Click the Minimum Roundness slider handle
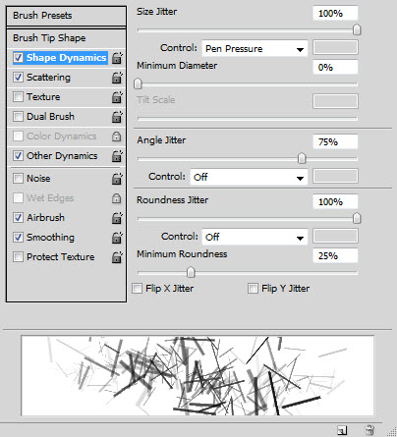Screen dimensions: 397x437 coord(191,272)
